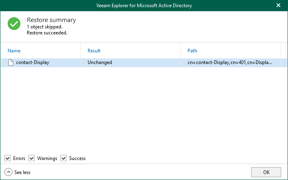Click the Unchanged result cell
The width and height of the screenshot is (288, 180).
click(x=100, y=62)
